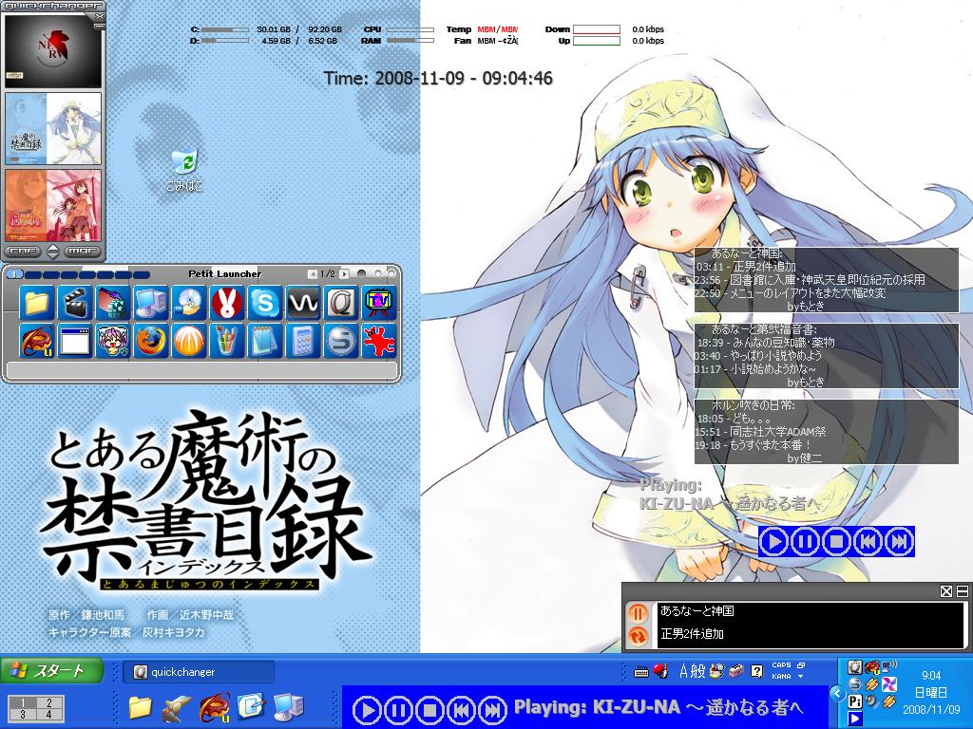Image resolution: width=973 pixels, height=729 pixels.
Task: Open My Computer from the quick launch bar
Action: pos(289,707)
